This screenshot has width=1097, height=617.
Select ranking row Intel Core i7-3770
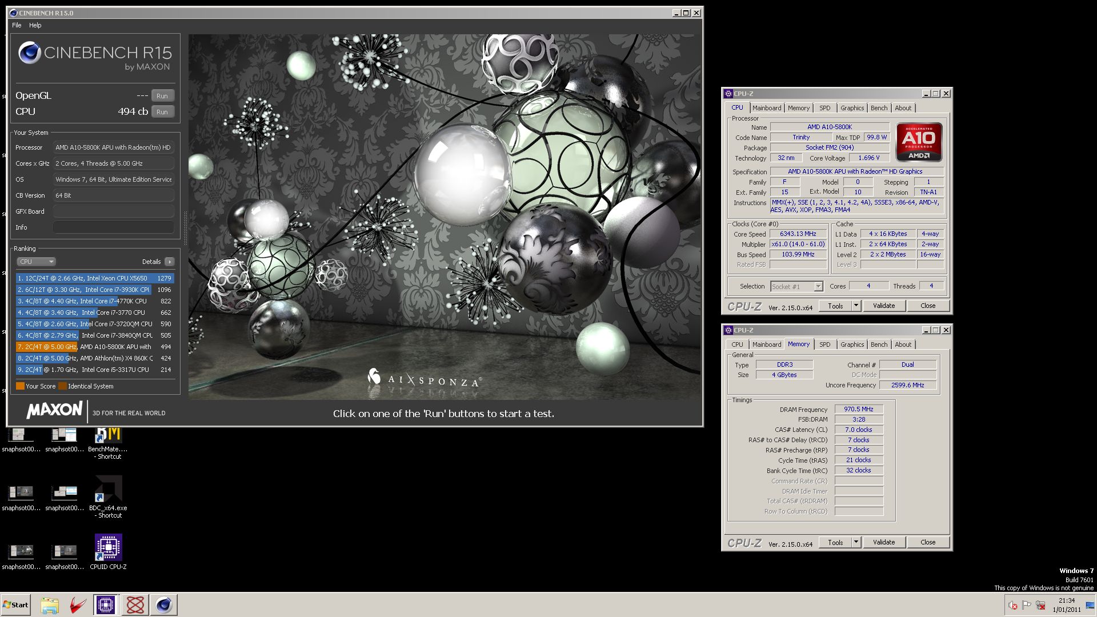point(95,312)
